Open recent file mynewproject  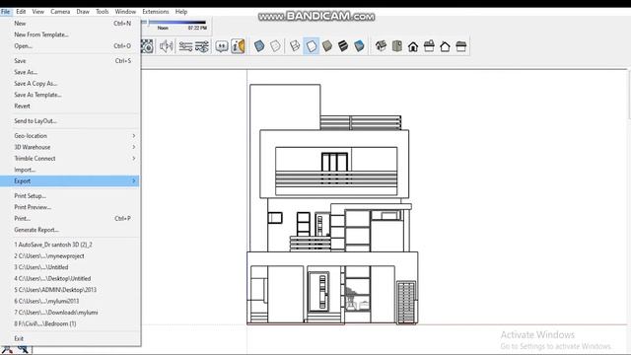(70, 256)
